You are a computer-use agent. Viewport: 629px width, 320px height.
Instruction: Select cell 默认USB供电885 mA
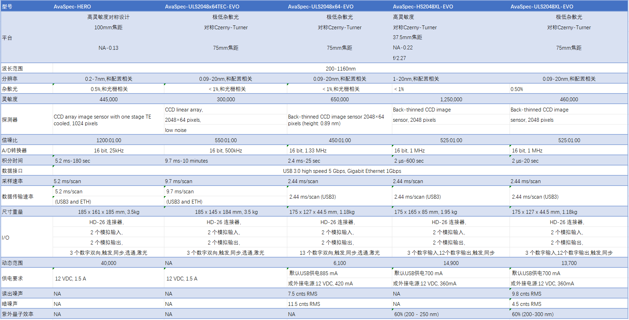click(x=340, y=273)
